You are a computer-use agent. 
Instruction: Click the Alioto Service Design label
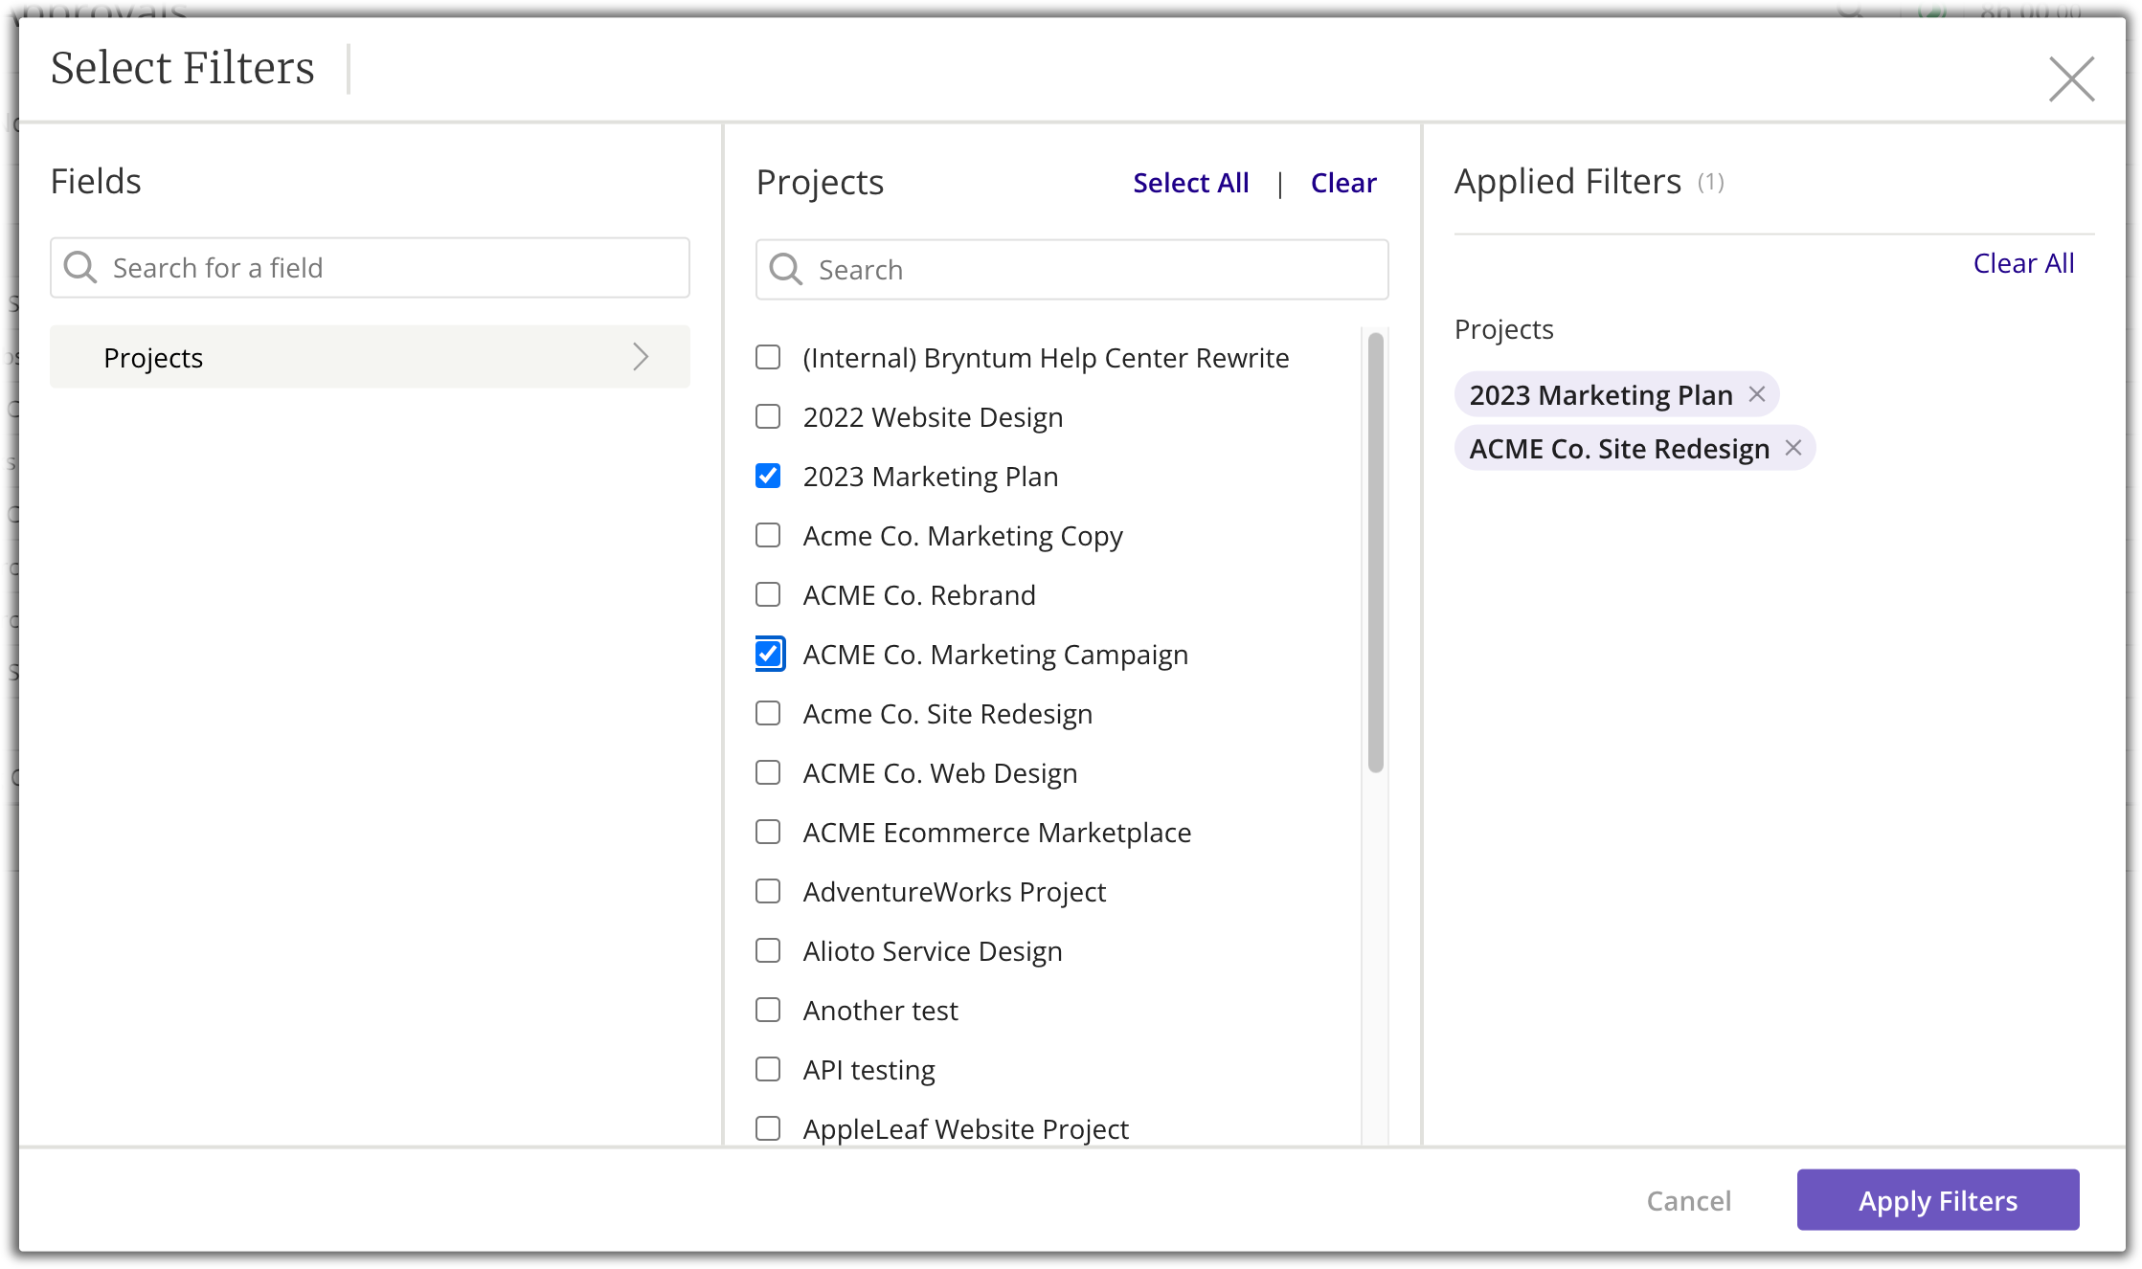933,951
